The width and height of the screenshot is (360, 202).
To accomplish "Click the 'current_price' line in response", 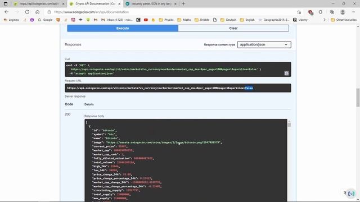I will [x=110, y=146].
